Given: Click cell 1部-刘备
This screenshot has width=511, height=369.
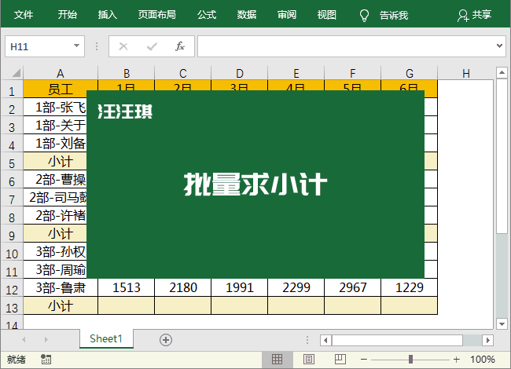Looking at the screenshot, I should coord(55,143).
